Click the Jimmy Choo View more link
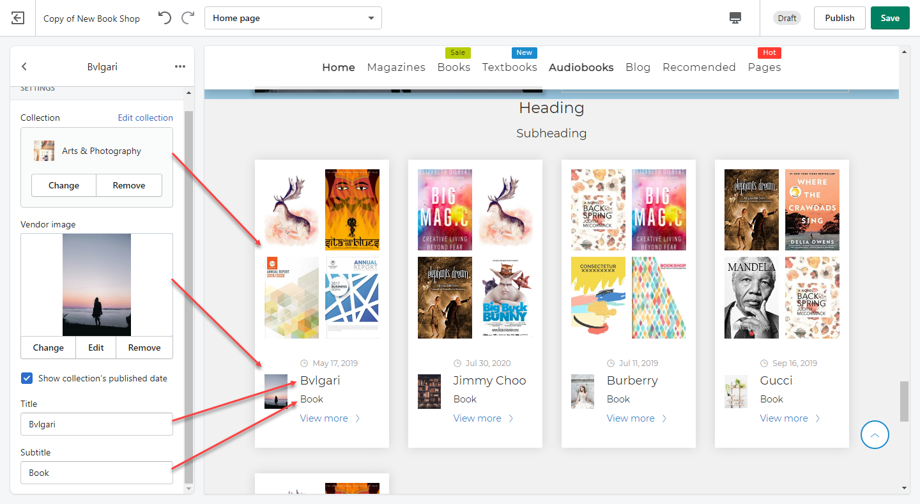The height and width of the screenshot is (504, 920). (477, 418)
